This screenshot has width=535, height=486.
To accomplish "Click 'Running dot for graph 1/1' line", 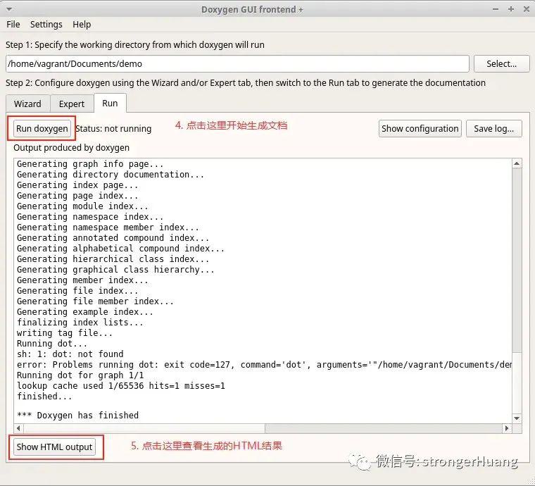I will point(80,375).
